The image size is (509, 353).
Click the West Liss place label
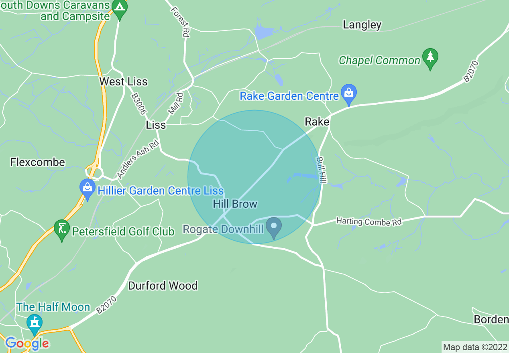124,82
